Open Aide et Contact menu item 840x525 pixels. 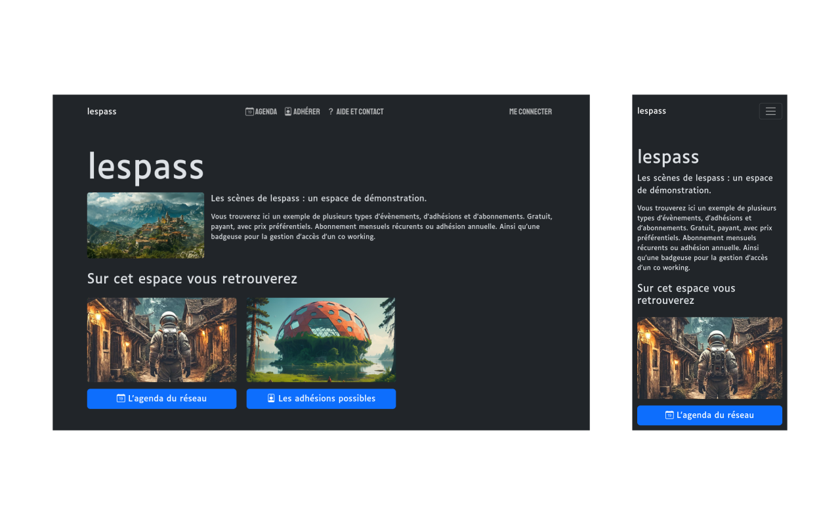coord(356,112)
